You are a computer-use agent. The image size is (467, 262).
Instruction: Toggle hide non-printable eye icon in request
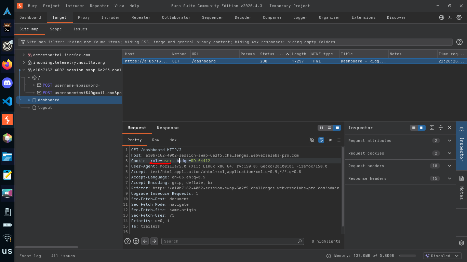(x=312, y=140)
